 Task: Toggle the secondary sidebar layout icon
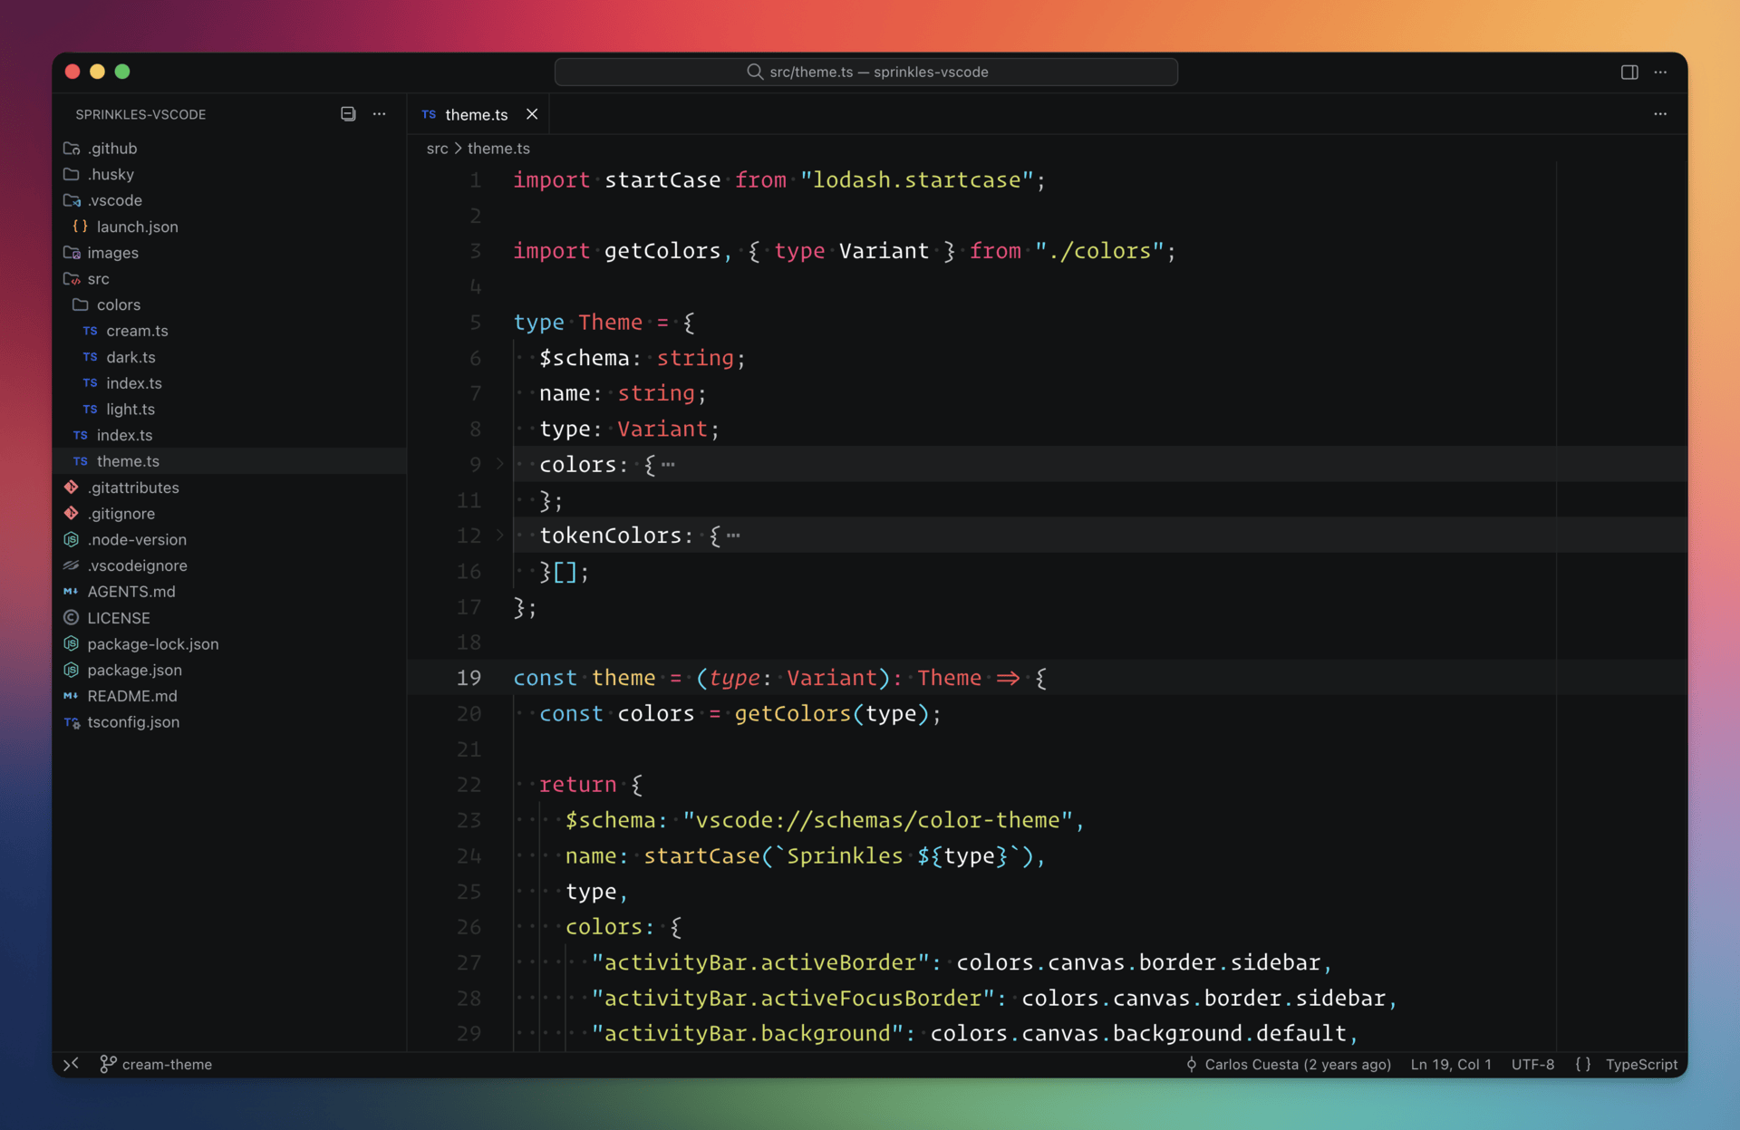click(x=1629, y=72)
